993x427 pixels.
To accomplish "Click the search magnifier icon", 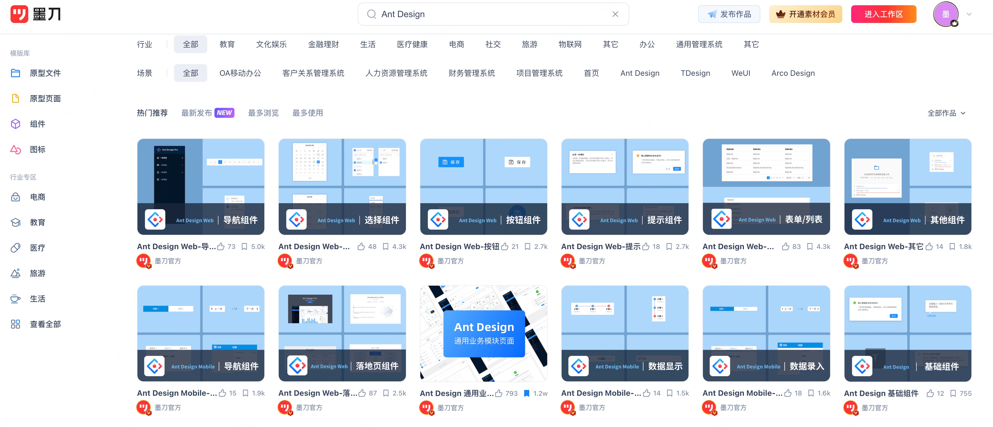I will tap(371, 14).
